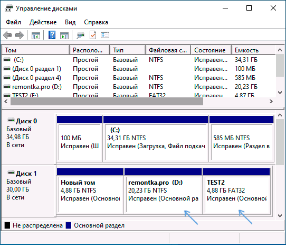Click the volume icon of remontka.pro (D:) row
Viewport: 286px width, 245px height.
click(x=7, y=87)
